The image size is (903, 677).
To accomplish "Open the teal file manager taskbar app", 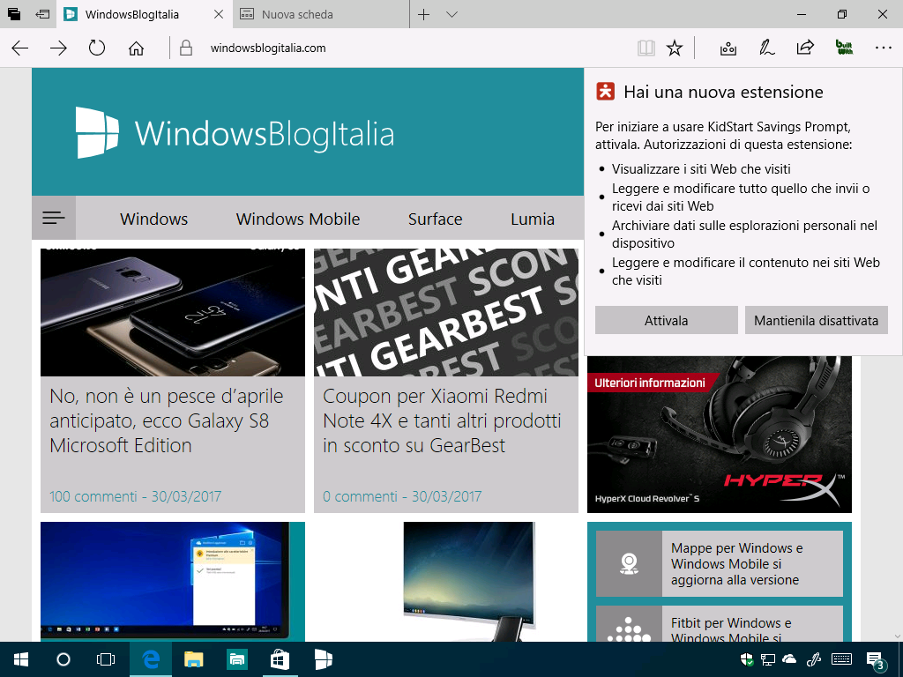I will (236, 659).
